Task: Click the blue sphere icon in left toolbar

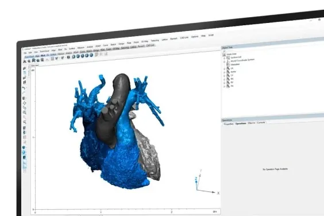Action: point(24,152)
